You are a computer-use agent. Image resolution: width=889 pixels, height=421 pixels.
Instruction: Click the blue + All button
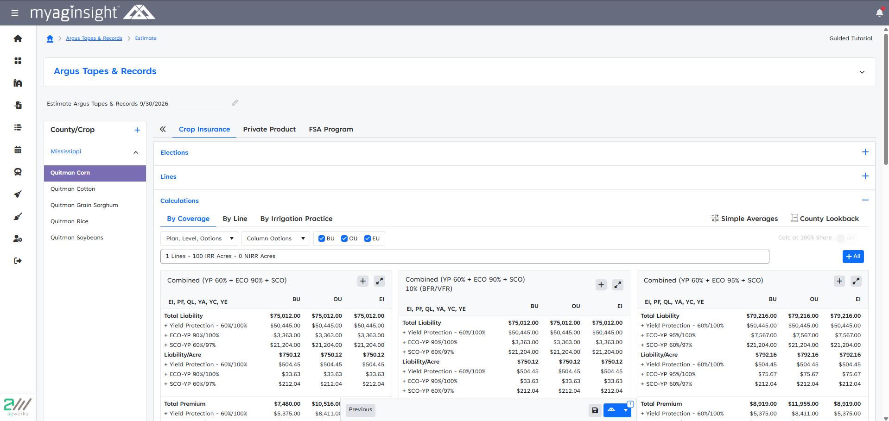(x=853, y=257)
